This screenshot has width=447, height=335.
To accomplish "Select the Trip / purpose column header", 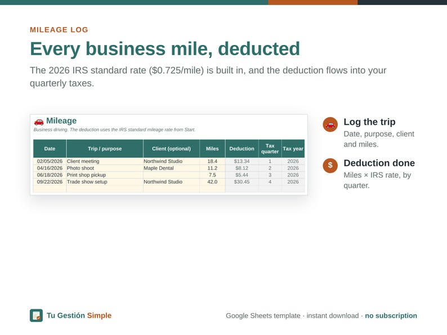I will click(105, 148).
